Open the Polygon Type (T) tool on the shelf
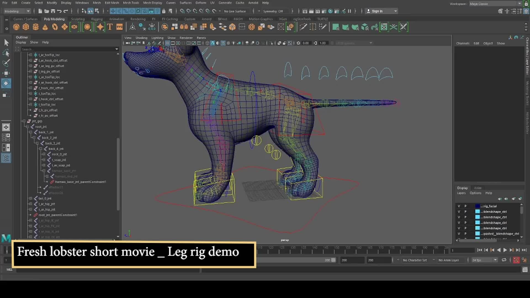This screenshot has width=530, height=298. click(x=110, y=27)
